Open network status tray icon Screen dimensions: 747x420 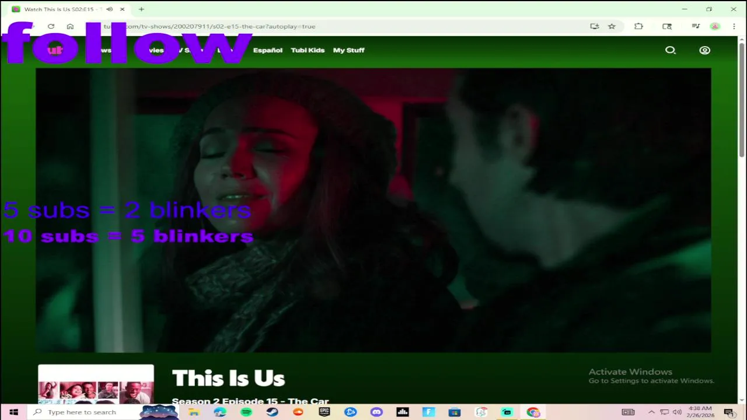click(665, 412)
